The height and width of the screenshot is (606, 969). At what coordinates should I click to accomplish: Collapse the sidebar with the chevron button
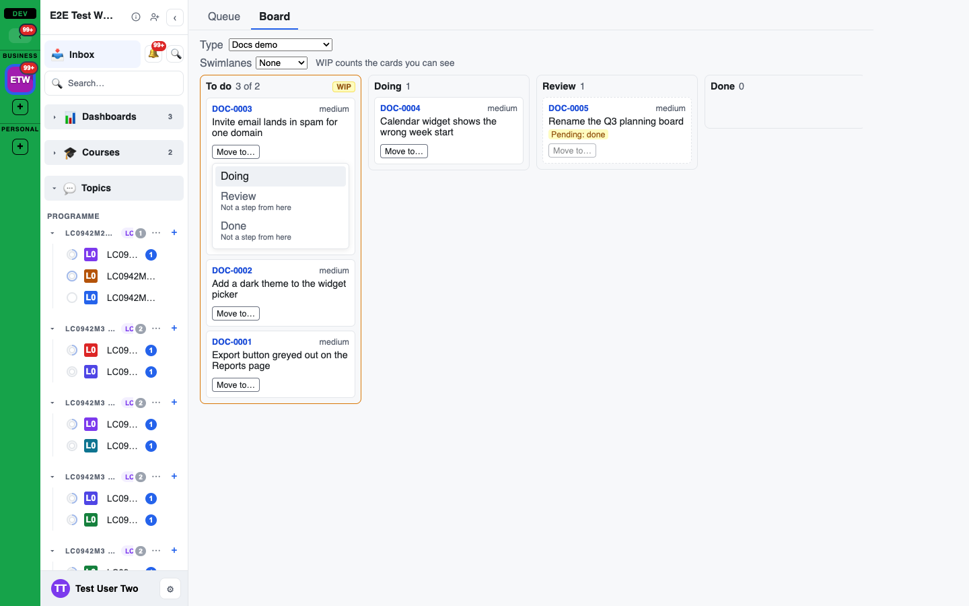[x=175, y=18]
